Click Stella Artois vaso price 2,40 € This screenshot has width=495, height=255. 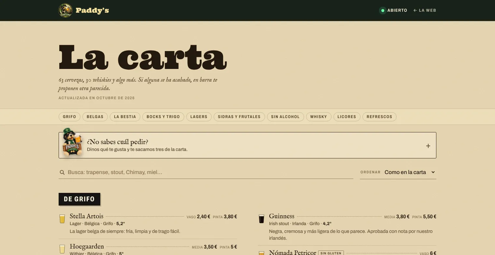coord(204,217)
